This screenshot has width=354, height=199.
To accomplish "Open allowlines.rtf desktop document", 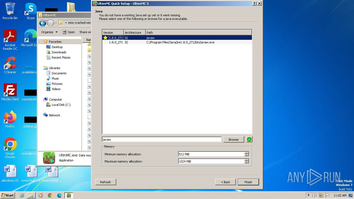I will (10, 174).
